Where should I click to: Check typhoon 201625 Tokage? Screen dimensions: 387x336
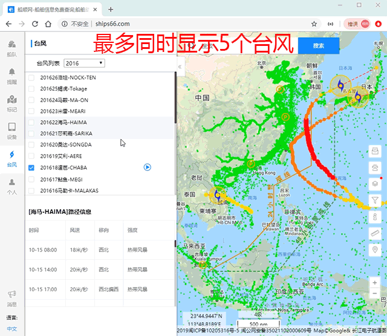pos(31,89)
